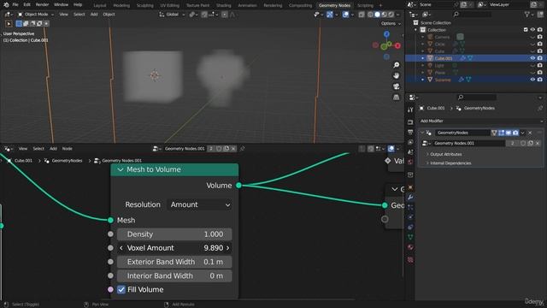
Task: Toggle modifier show in viewport button
Action: [509, 133]
